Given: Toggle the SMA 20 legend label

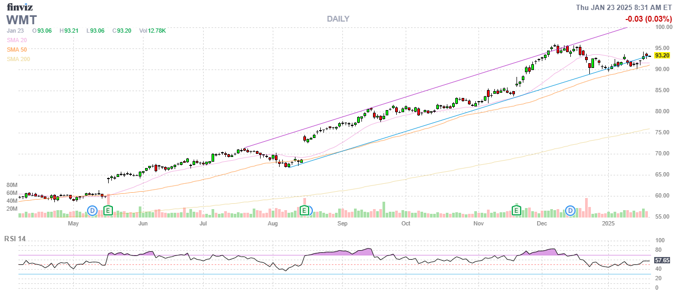Looking at the screenshot, I should (17, 40).
